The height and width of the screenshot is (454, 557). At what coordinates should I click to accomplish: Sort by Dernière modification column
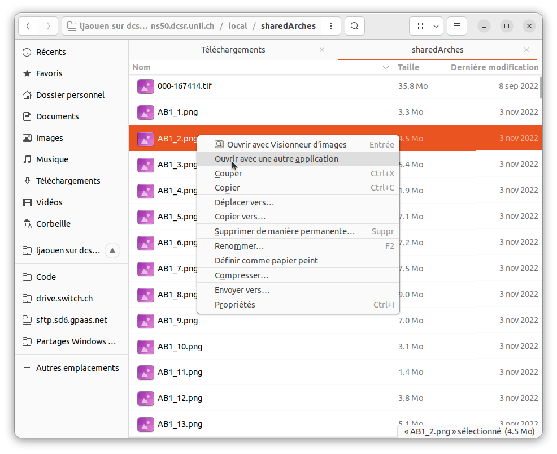point(494,67)
